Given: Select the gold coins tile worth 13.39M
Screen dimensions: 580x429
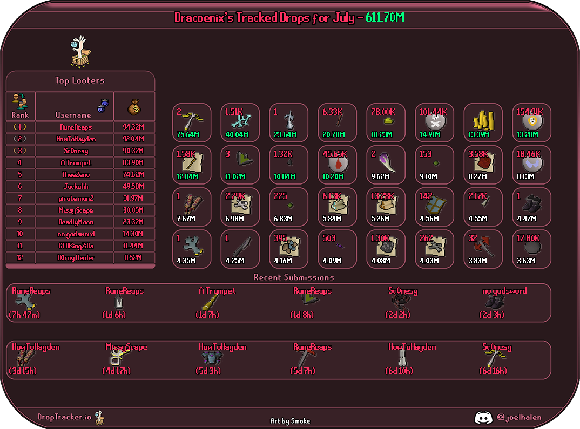Looking at the screenshot, I should (x=483, y=122).
